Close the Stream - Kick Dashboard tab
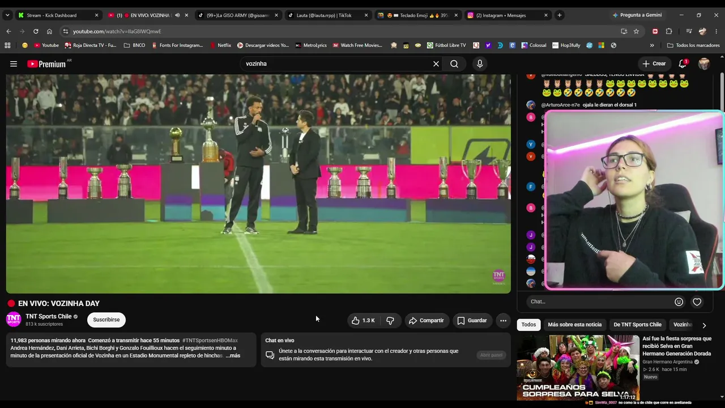 tap(96, 15)
